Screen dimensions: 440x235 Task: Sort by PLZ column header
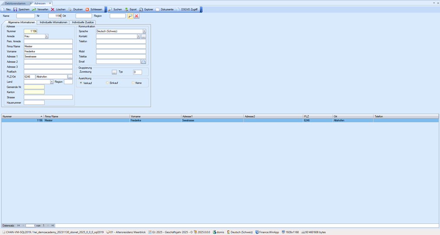tap(318, 116)
